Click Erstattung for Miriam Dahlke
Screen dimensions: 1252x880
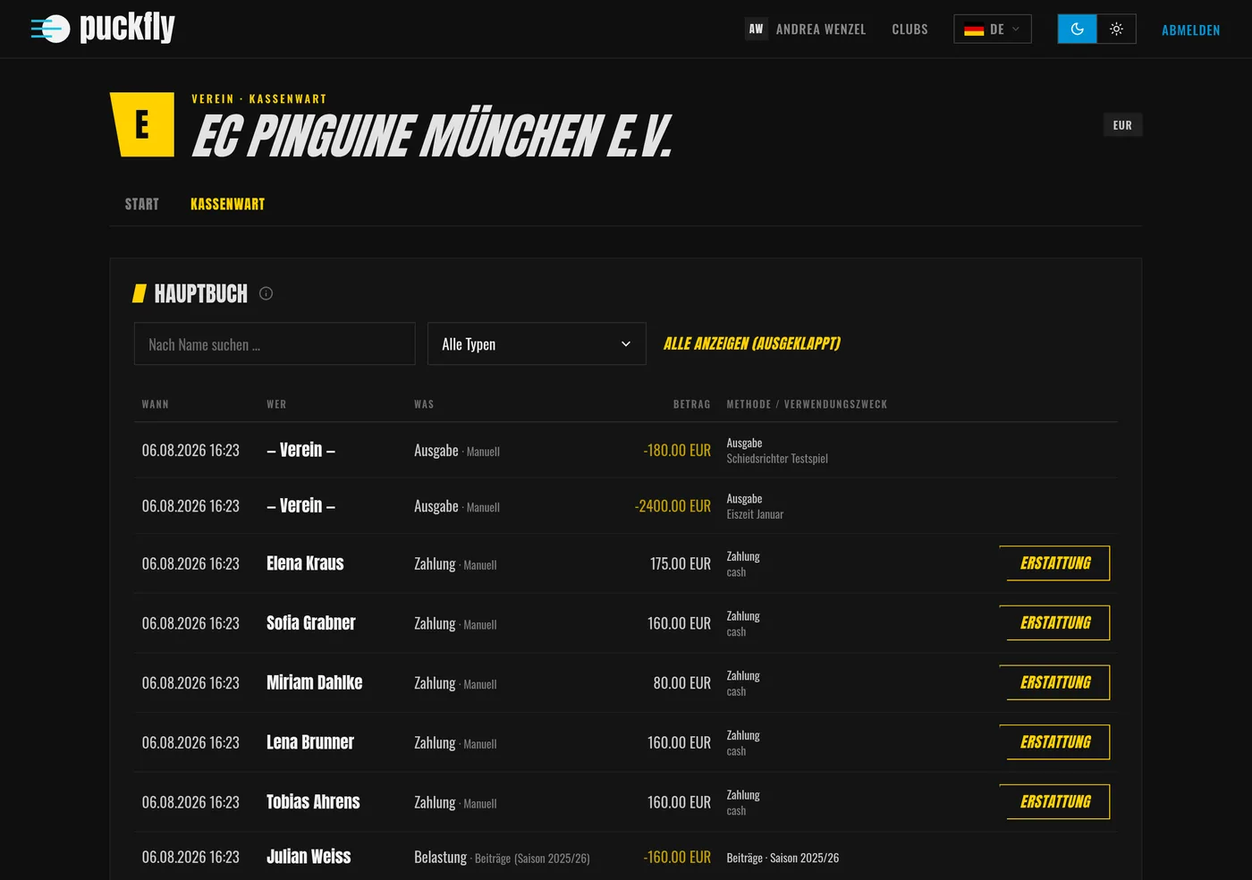(1055, 682)
